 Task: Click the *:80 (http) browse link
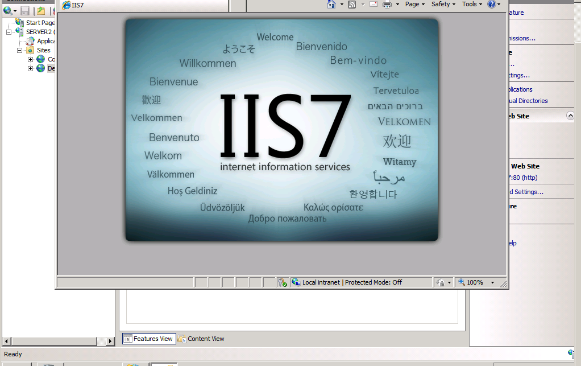click(522, 178)
